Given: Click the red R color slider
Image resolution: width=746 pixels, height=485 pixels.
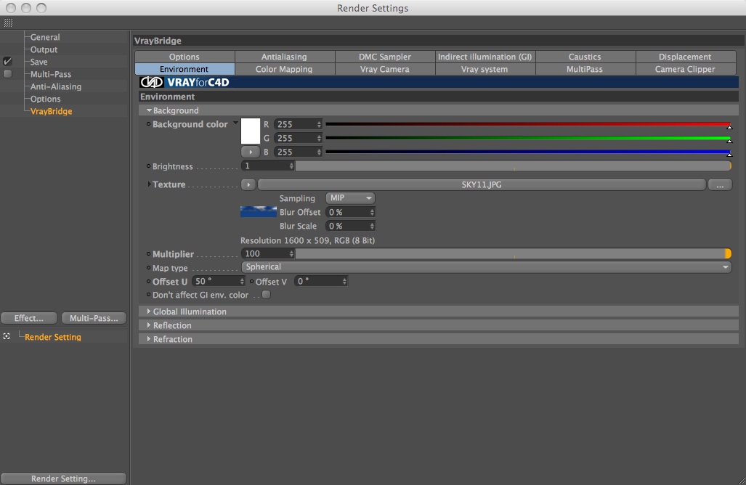Looking at the screenshot, I should (x=527, y=125).
